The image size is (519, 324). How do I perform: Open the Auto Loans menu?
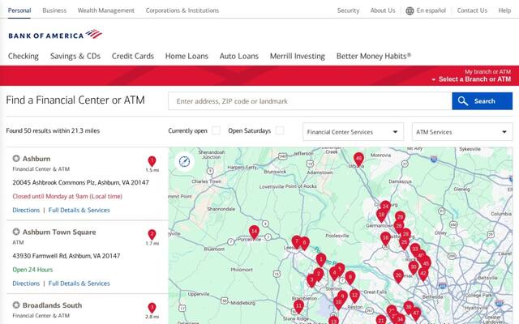point(239,56)
